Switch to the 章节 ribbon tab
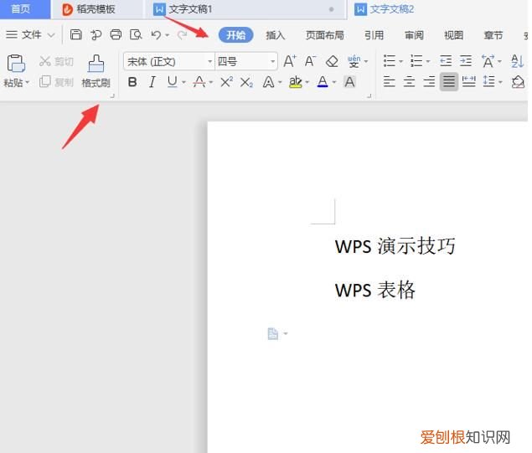532x453 pixels. pos(493,35)
